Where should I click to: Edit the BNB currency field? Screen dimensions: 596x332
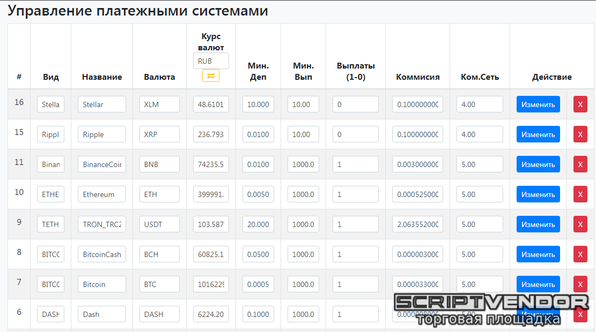click(159, 164)
